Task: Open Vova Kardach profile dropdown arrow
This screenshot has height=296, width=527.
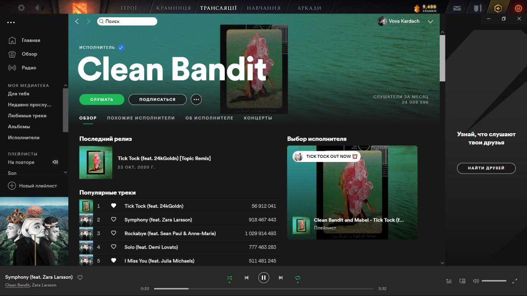Action: (430, 22)
